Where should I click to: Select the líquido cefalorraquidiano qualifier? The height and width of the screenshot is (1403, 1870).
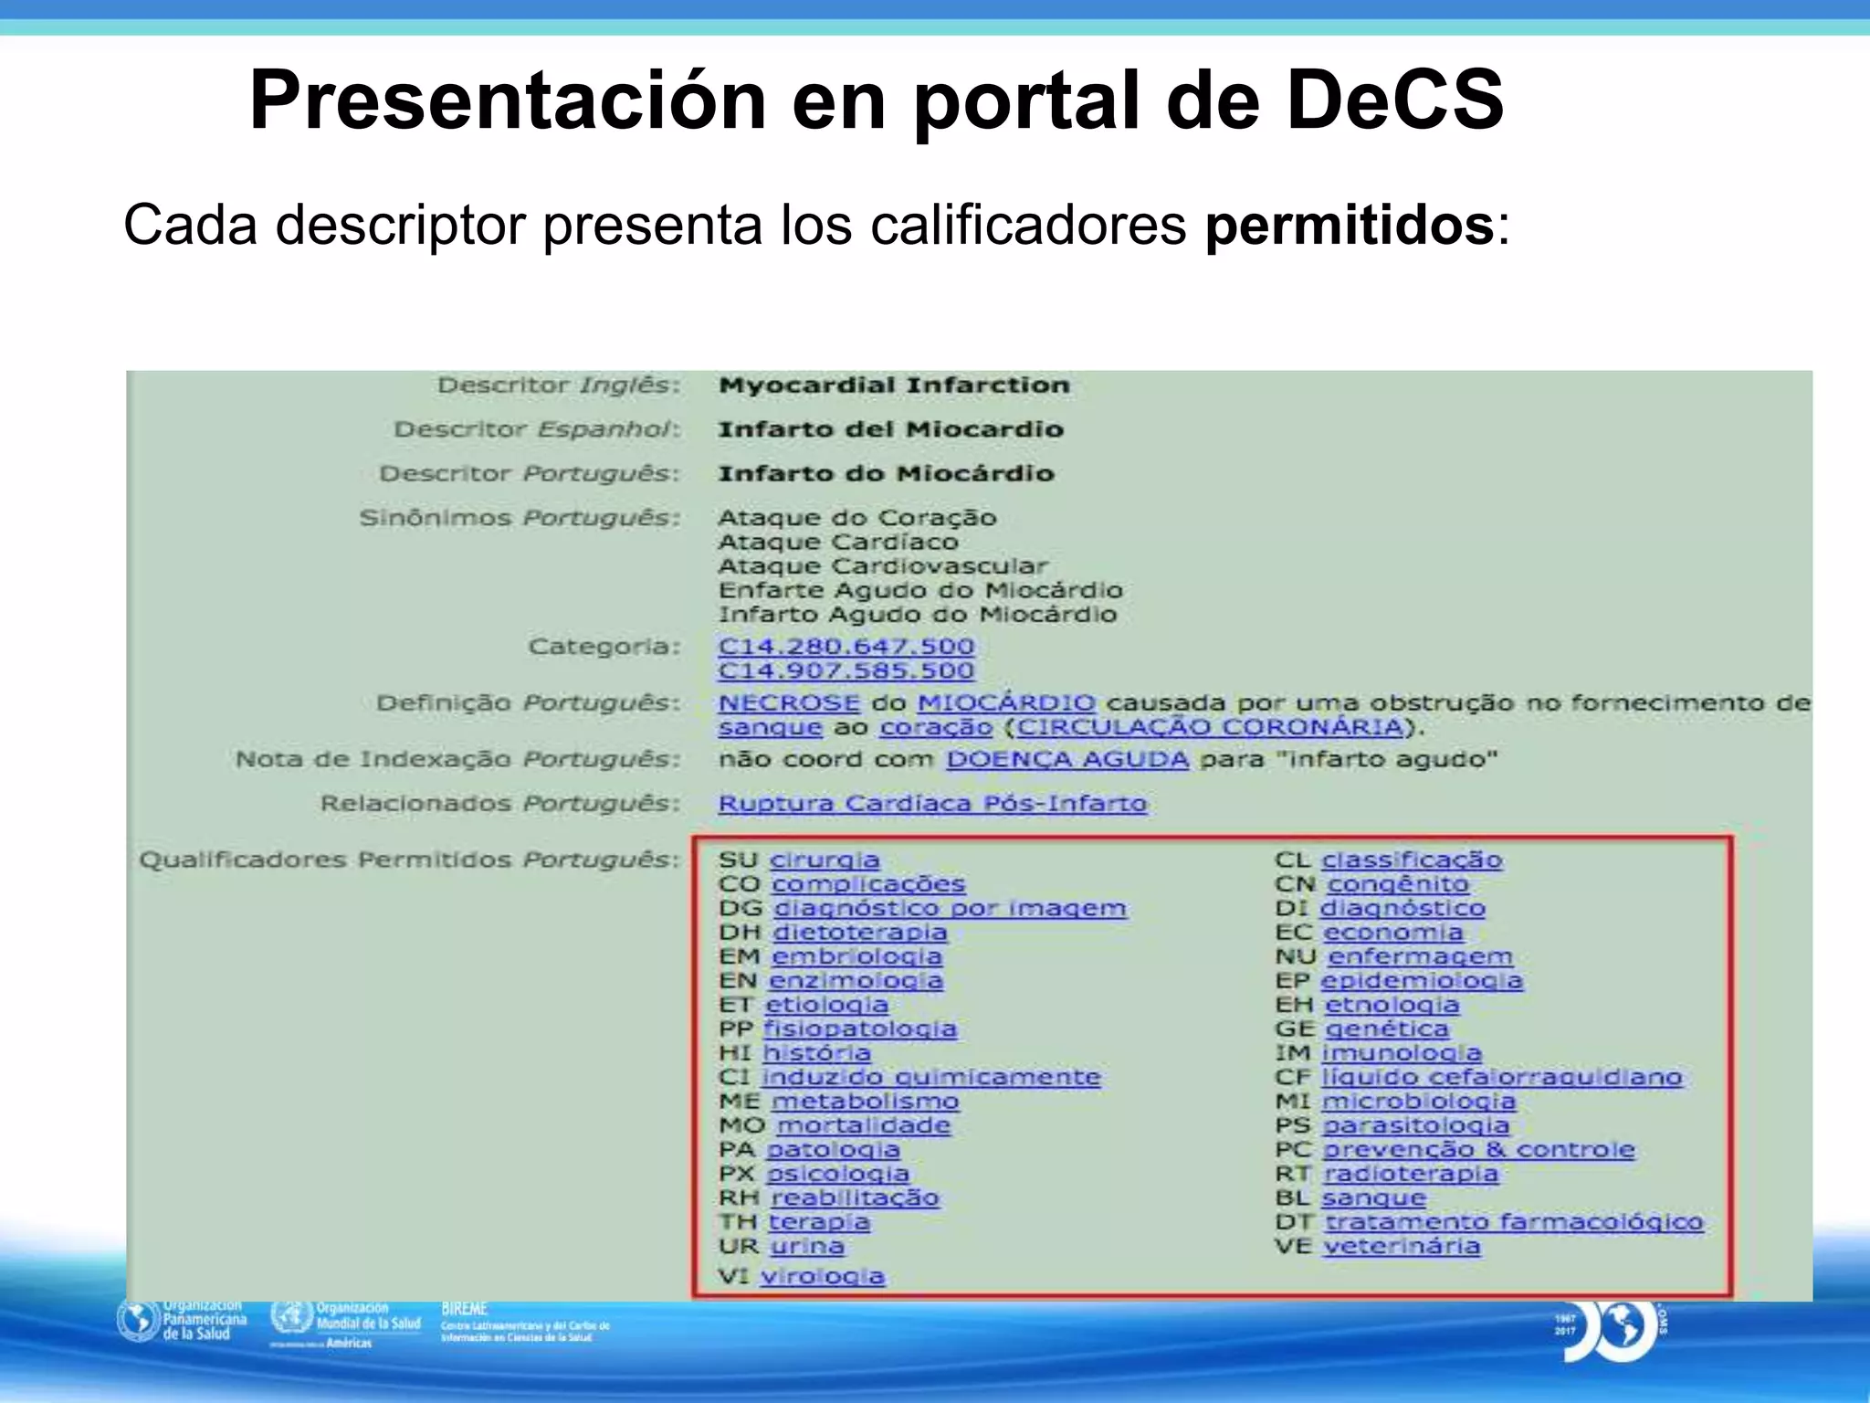pyautogui.click(x=1502, y=1078)
